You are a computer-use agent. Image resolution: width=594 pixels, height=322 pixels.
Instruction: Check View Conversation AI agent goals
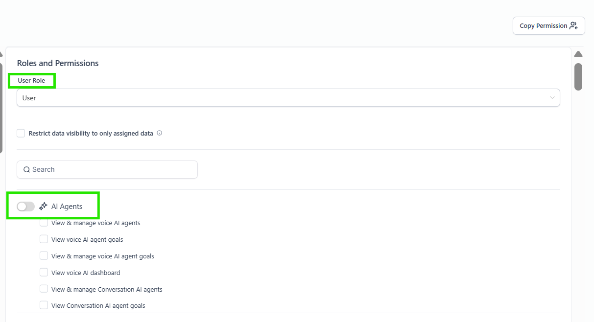tap(44, 305)
